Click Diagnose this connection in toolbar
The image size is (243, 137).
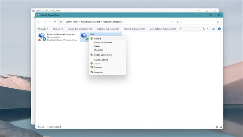[108, 29]
